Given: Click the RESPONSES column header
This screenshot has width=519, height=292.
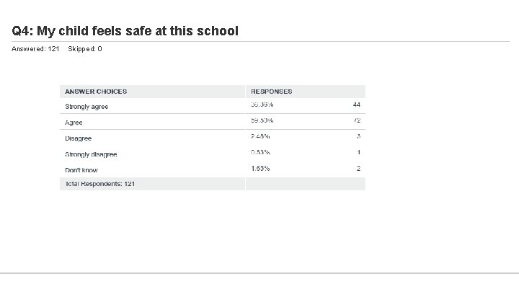Looking at the screenshot, I should [x=272, y=92].
